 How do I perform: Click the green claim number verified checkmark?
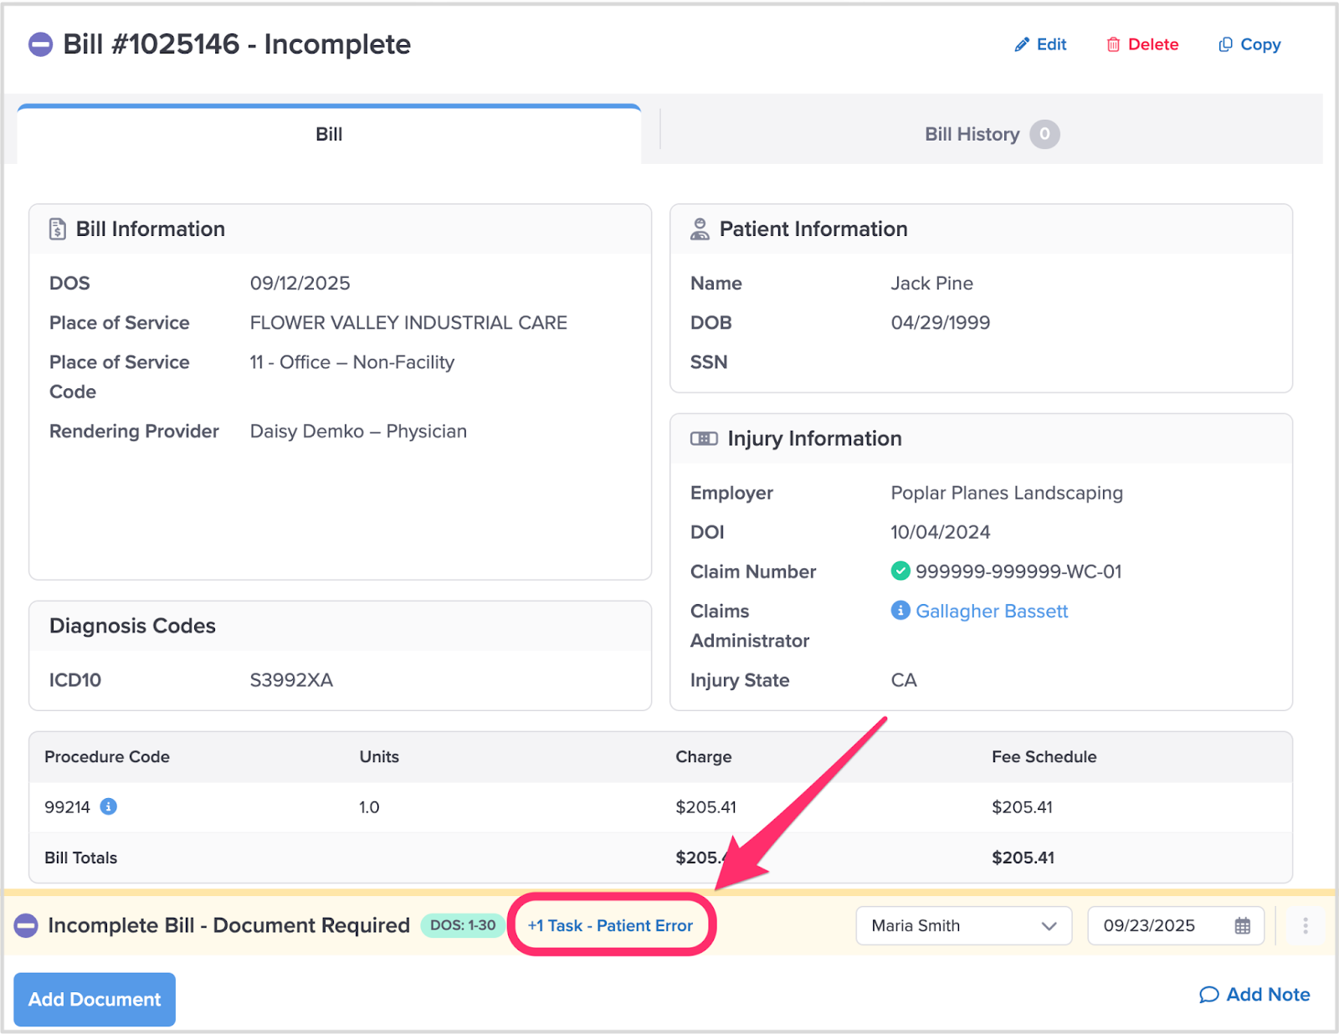(x=900, y=571)
